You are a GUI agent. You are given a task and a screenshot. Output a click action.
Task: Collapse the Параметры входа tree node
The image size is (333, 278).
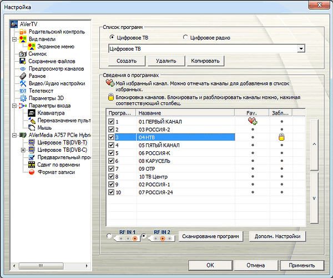[x=14, y=106]
